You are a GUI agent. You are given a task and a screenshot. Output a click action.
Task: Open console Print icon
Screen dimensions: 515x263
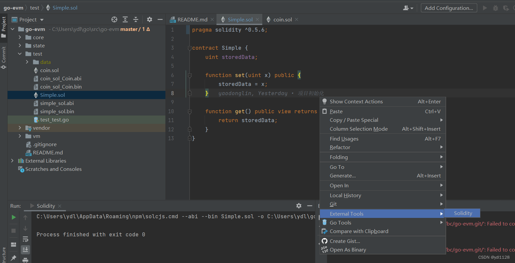pyautogui.click(x=25, y=260)
